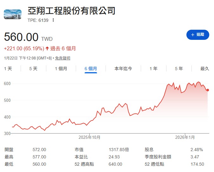Image resolution: width=214 pixels, height=172 pixels.
Task: Click the ticker text TPE: 6139
Action: tap(38, 20)
